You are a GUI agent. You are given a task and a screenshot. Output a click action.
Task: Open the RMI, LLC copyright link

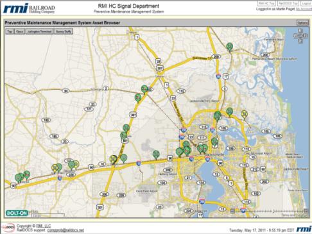coord(44,226)
